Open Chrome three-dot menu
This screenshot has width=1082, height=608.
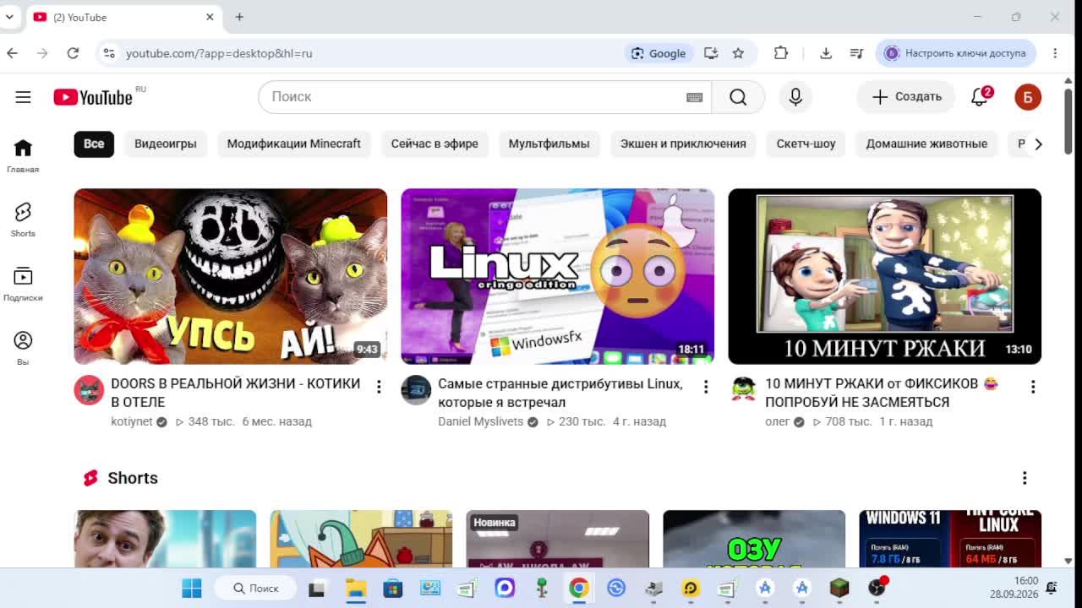coord(1055,53)
